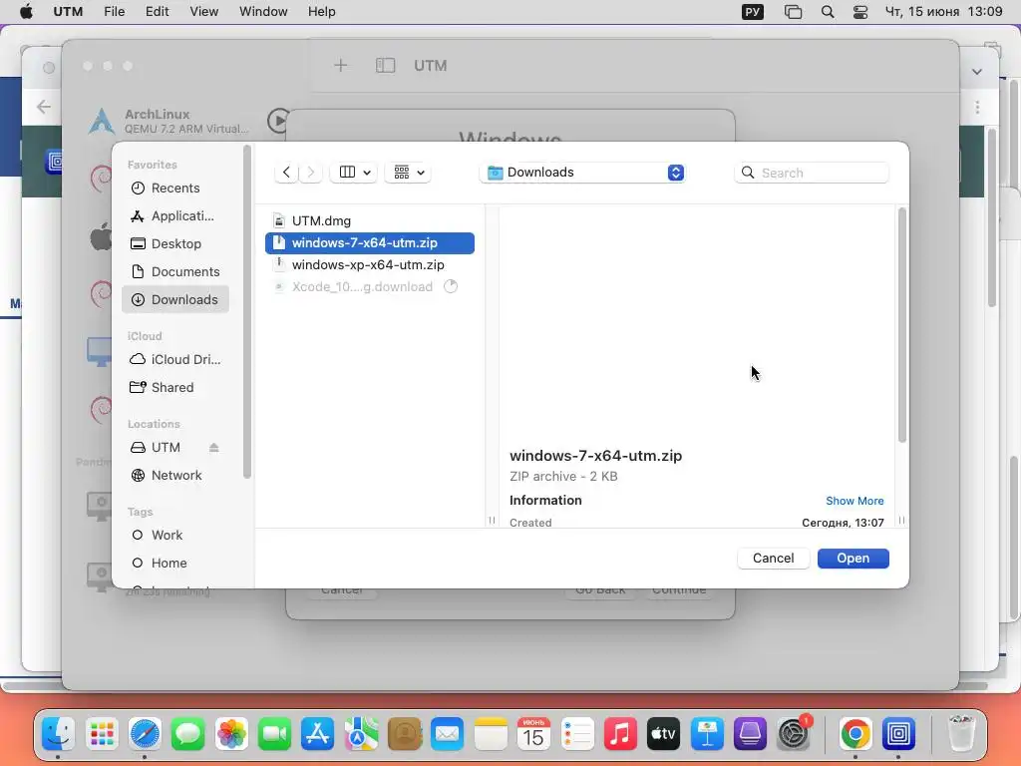Open View menu

[203, 12]
